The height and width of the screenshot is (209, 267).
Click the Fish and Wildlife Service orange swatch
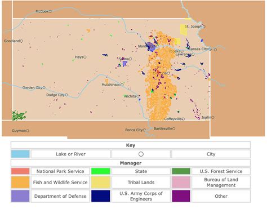(x=20, y=182)
